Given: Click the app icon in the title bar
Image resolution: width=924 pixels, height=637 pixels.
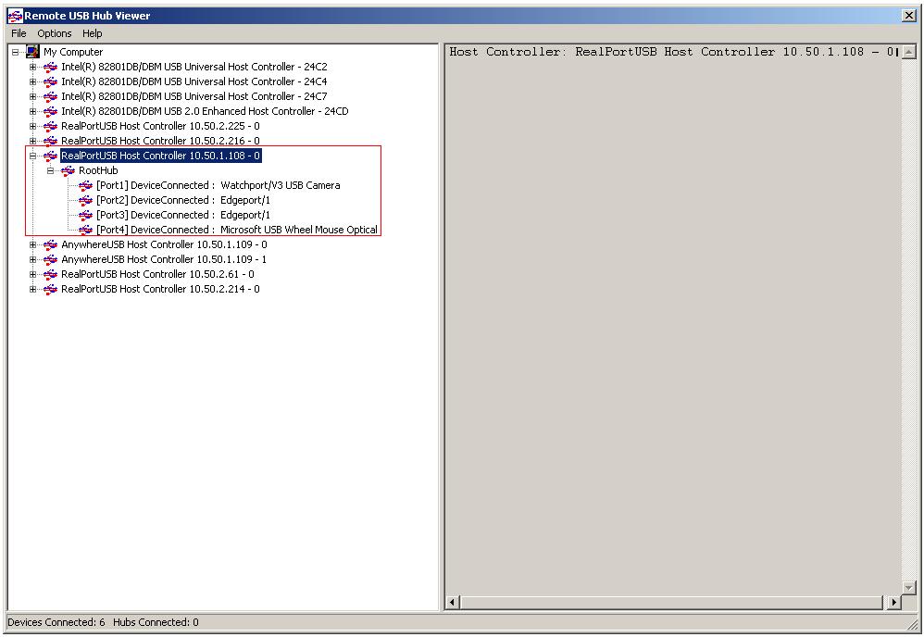Looking at the screenshot, I should tap(14, 15).
